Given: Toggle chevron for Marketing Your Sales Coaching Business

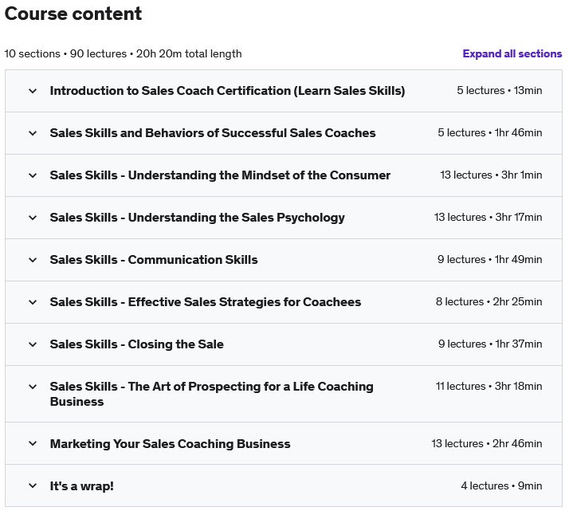Looking at the screenshot, I should [33, 443].
